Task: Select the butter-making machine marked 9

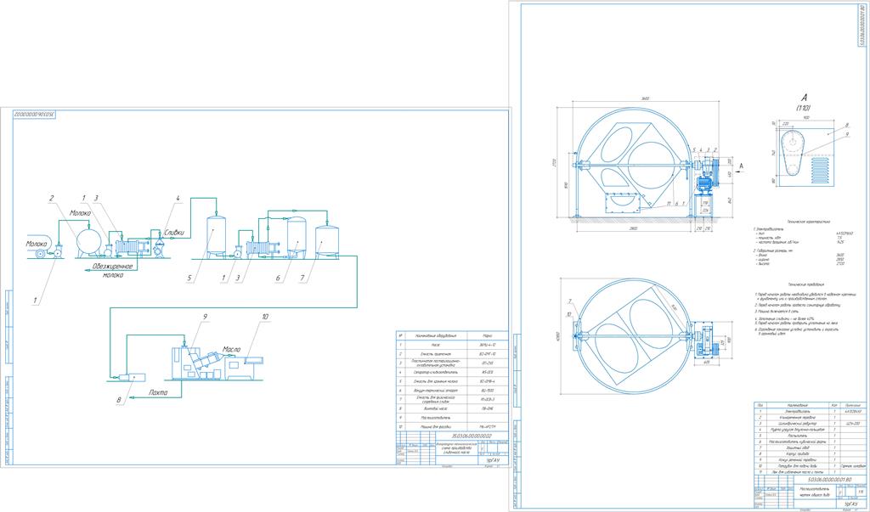Action: [194, 361]
